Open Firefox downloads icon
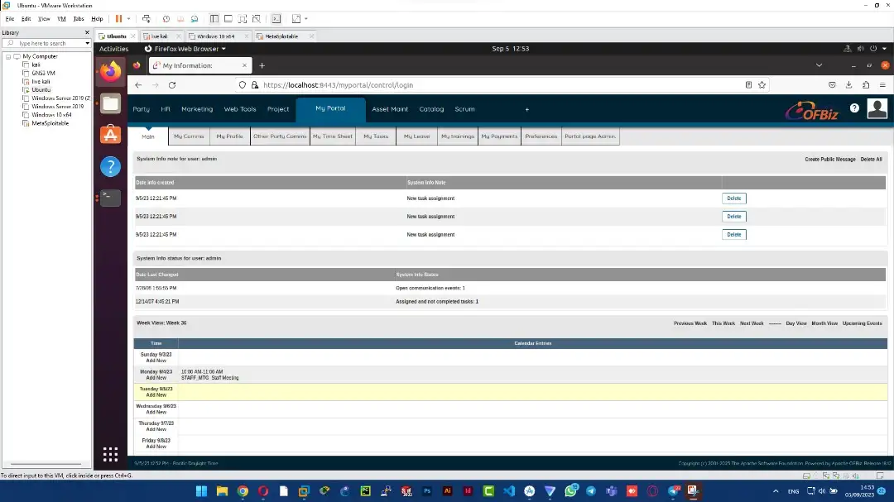This screenshot has height=502, width=894. pos(848,84)
